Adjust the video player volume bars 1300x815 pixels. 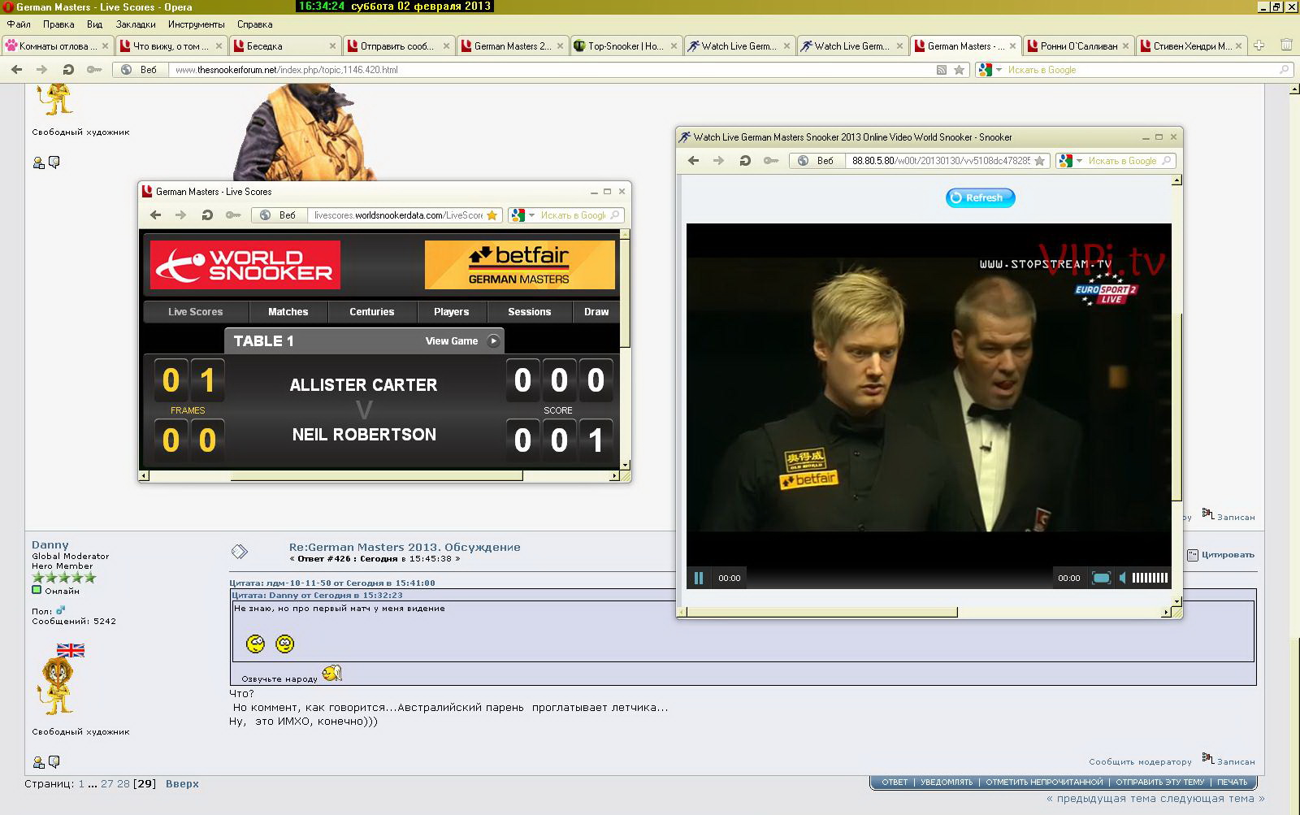(1150, 578)
